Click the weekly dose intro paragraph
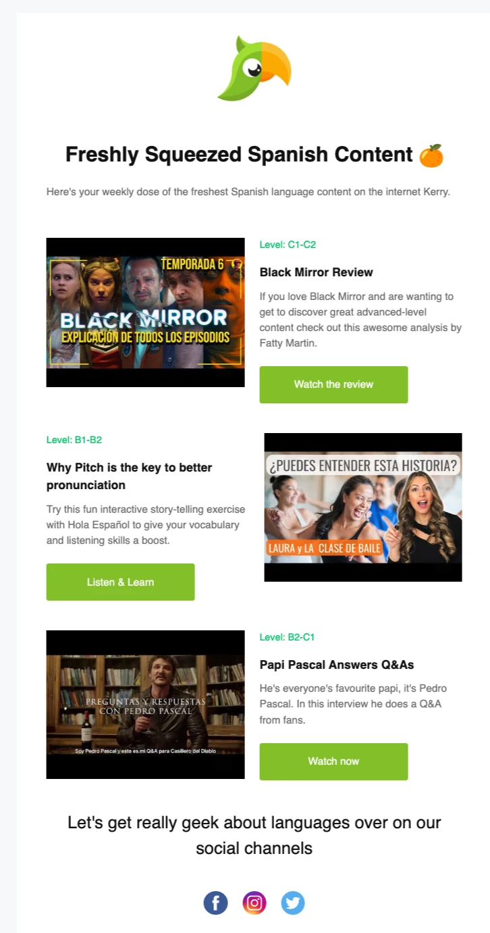490x933 pixels. 248,192
